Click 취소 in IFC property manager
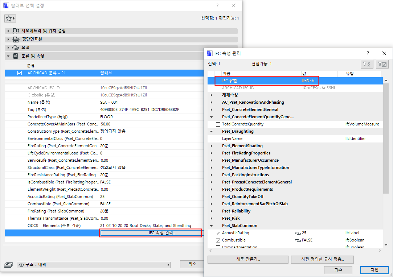This screenshot has width=393, height=277. point(338,270)
